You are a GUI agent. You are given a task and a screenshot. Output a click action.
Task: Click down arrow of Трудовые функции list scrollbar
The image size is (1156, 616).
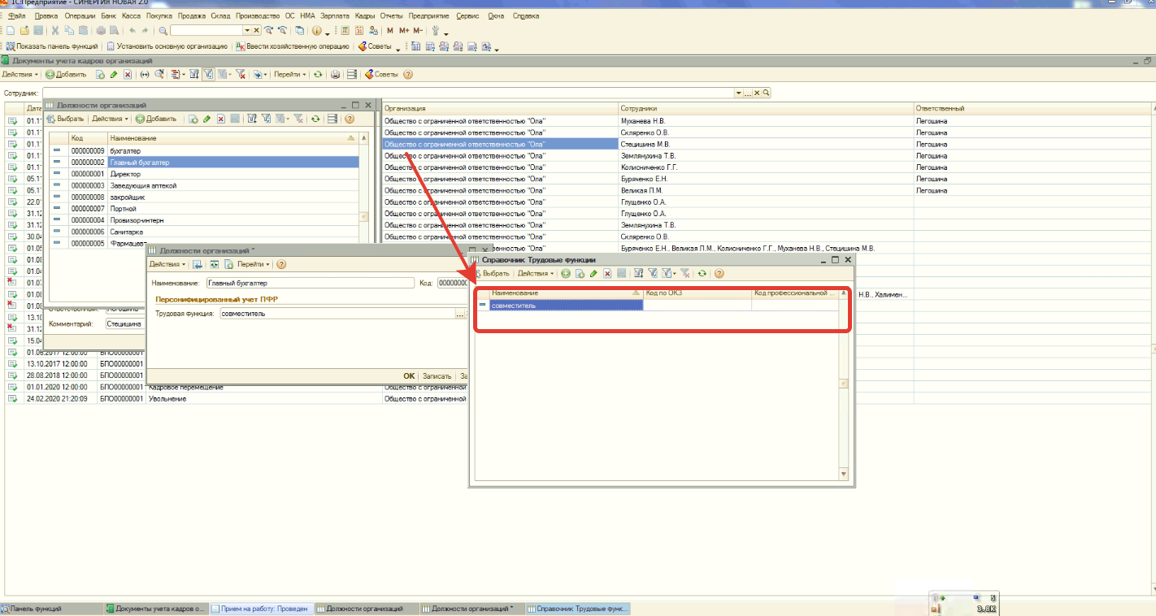coord(843,474)
